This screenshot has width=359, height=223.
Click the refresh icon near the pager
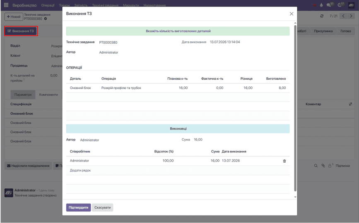tap(322, 16)
